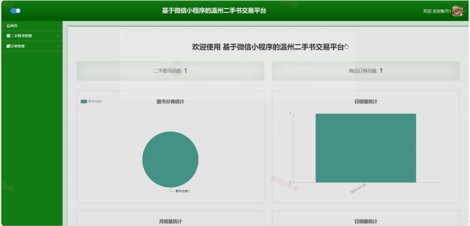
Task: Open the 二手图书管理 menu
Action: pos(32,36)
